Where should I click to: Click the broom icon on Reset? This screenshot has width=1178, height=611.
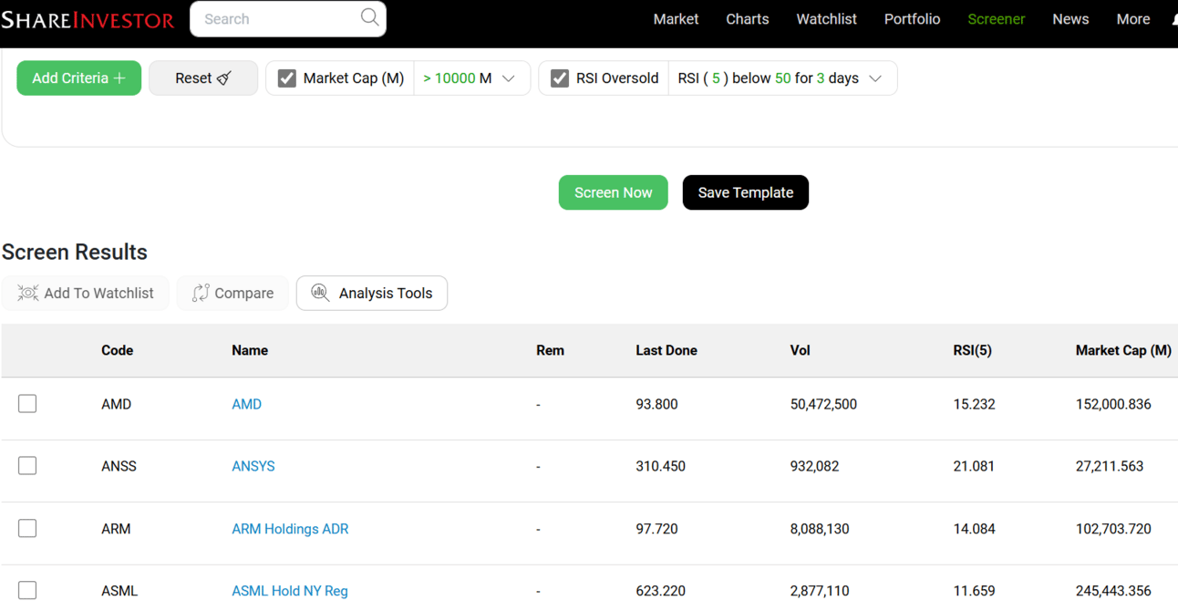coord(224,78)
